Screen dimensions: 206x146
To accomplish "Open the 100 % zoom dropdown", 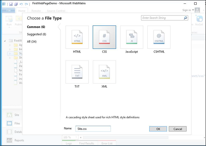I will [x=71, y=138].
